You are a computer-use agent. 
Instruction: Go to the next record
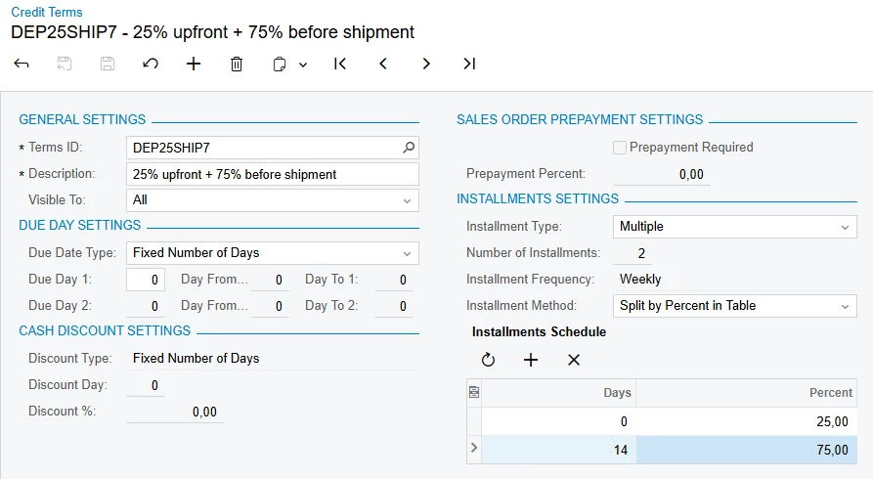tap(426, 64)
